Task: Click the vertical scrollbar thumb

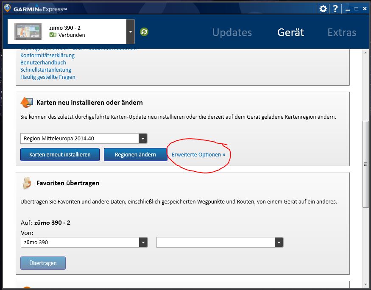Action: coord(365,164)
